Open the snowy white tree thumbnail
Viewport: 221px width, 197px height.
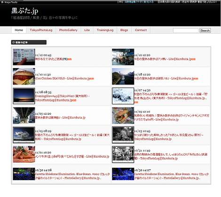(x=123, y=96)
